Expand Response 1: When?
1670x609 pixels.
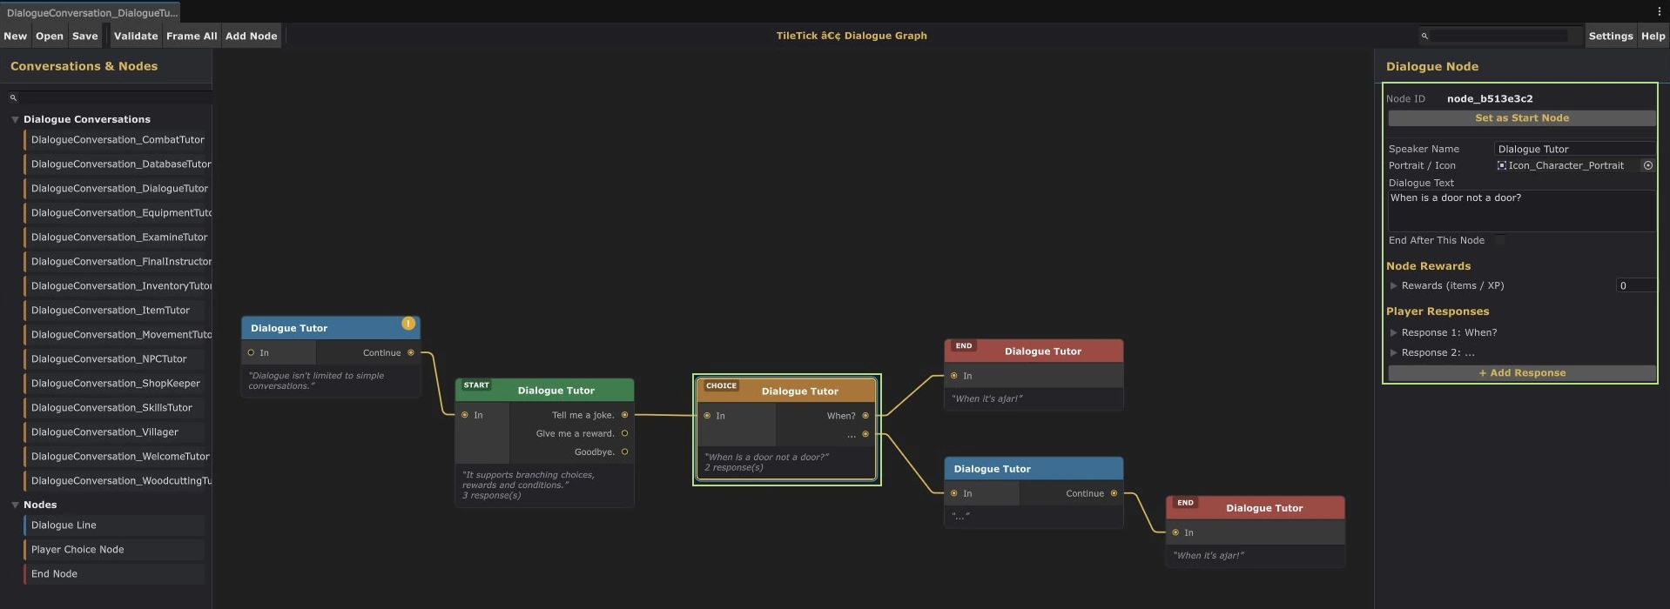point(1393,332)
